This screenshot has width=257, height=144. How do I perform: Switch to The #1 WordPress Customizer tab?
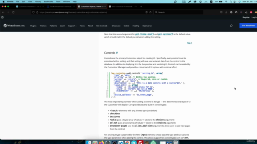(x=61, y=6)
